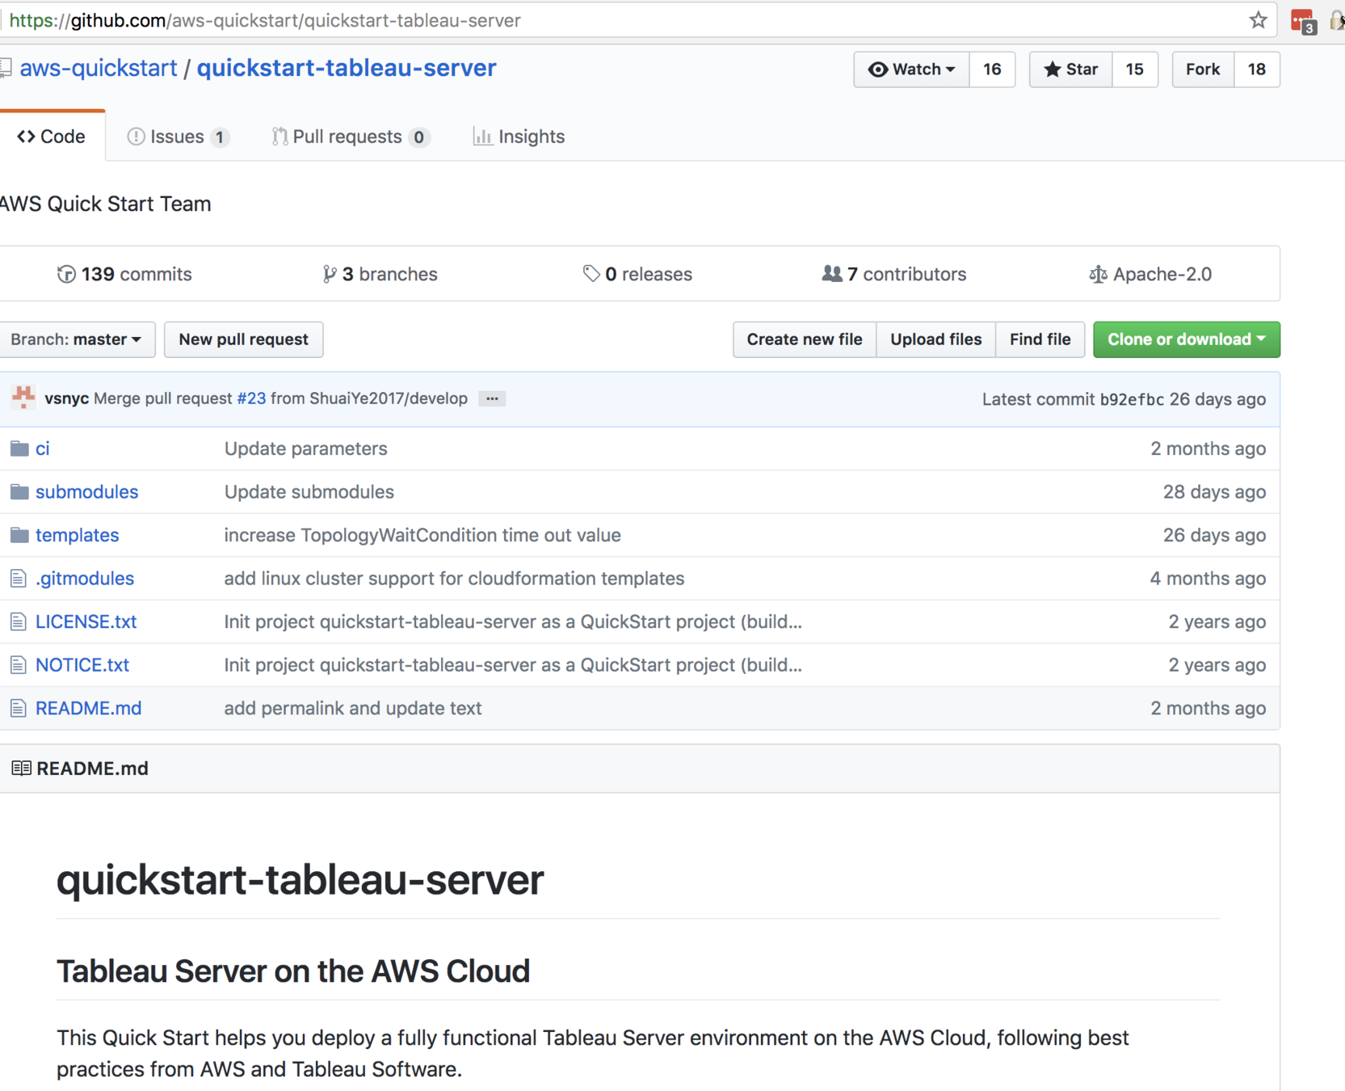
Task: Click the README.md file icon in file list
Action: pyautogui.click(x=18, y=709)
